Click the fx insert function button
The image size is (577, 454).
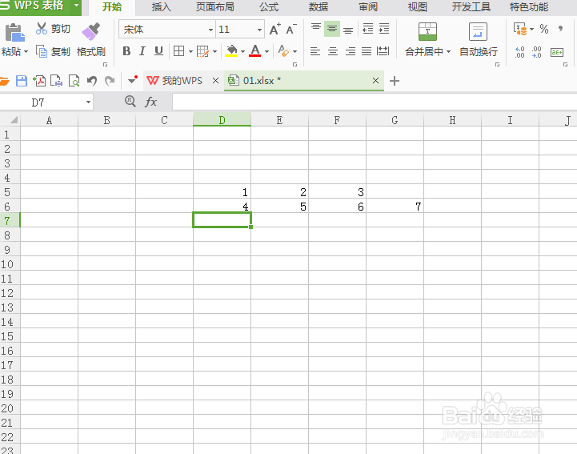pyautogui.click(x=151, y=102)
